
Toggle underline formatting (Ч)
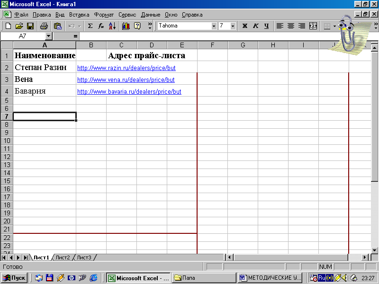[266, 26]
